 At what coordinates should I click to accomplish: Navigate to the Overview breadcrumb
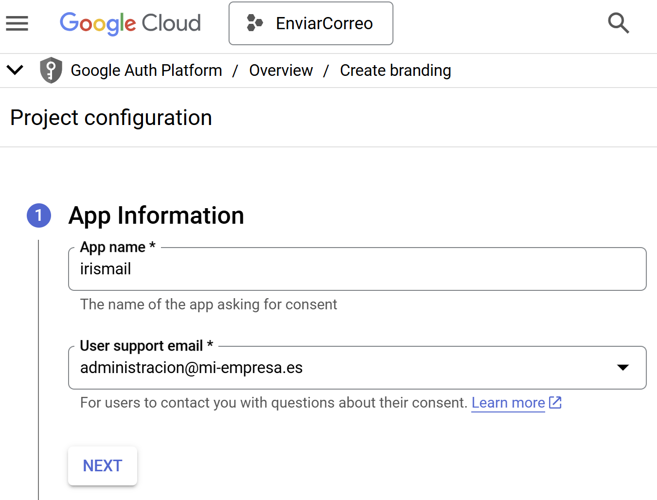281,71
